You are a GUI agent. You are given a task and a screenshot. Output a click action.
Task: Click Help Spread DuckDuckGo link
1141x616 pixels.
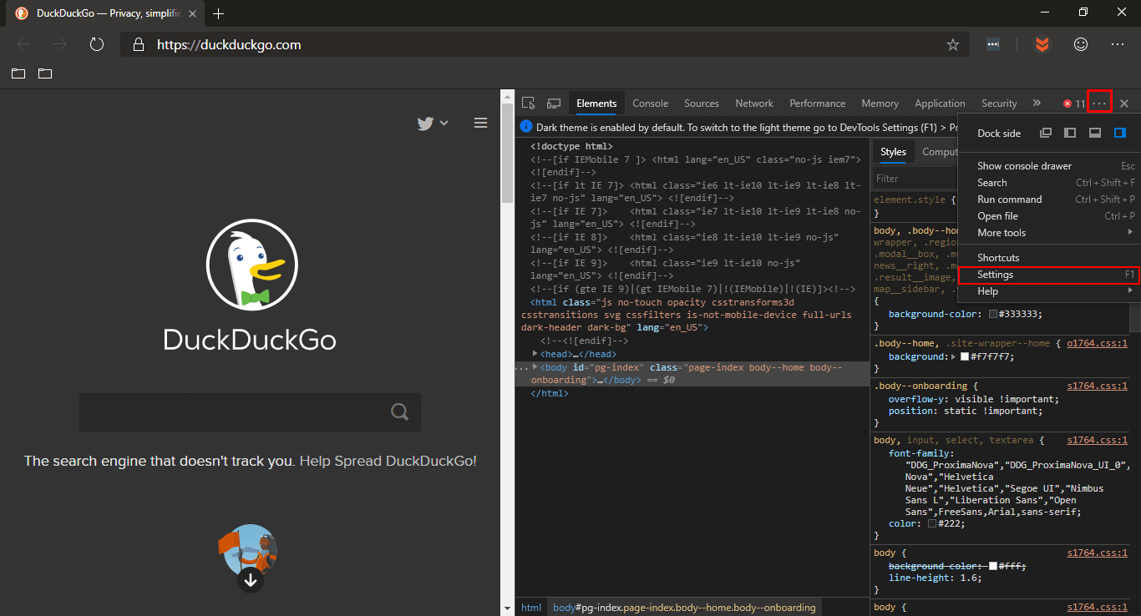click(388, 461)
